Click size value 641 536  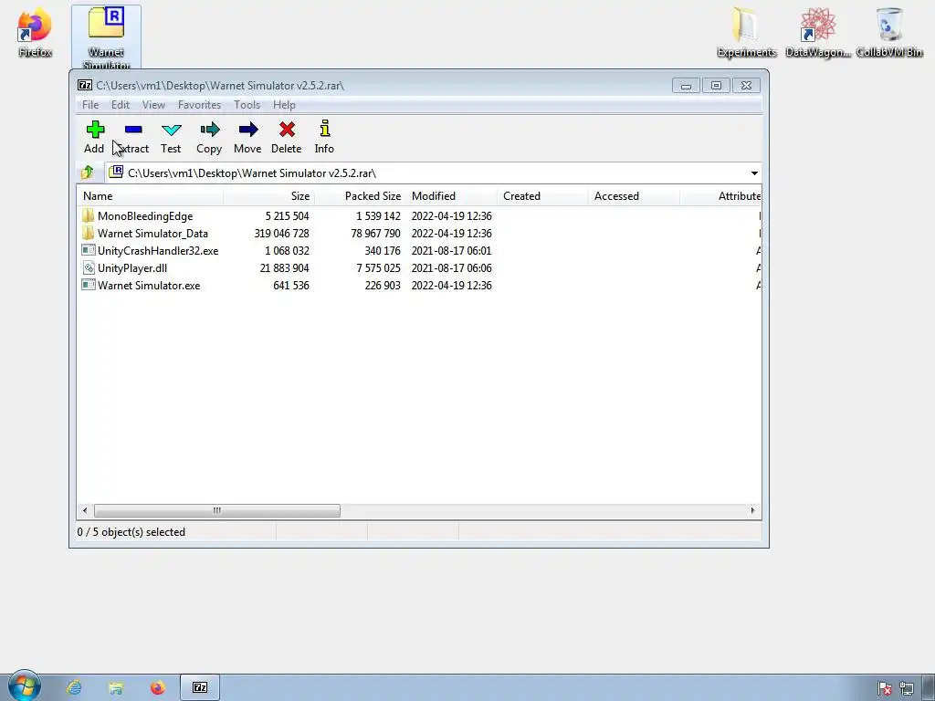point(291,285)
